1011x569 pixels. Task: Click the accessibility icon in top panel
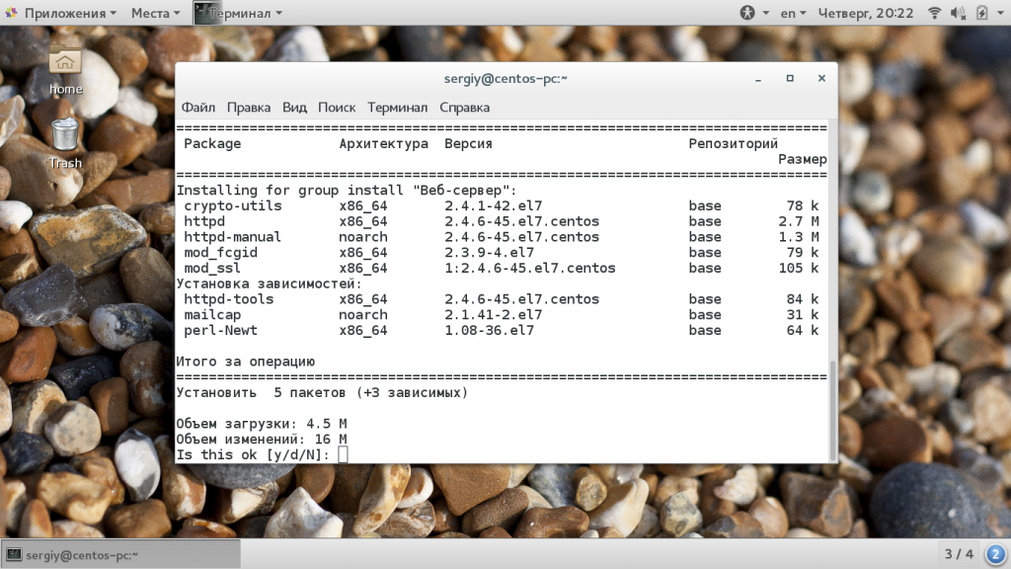(747, 13)
